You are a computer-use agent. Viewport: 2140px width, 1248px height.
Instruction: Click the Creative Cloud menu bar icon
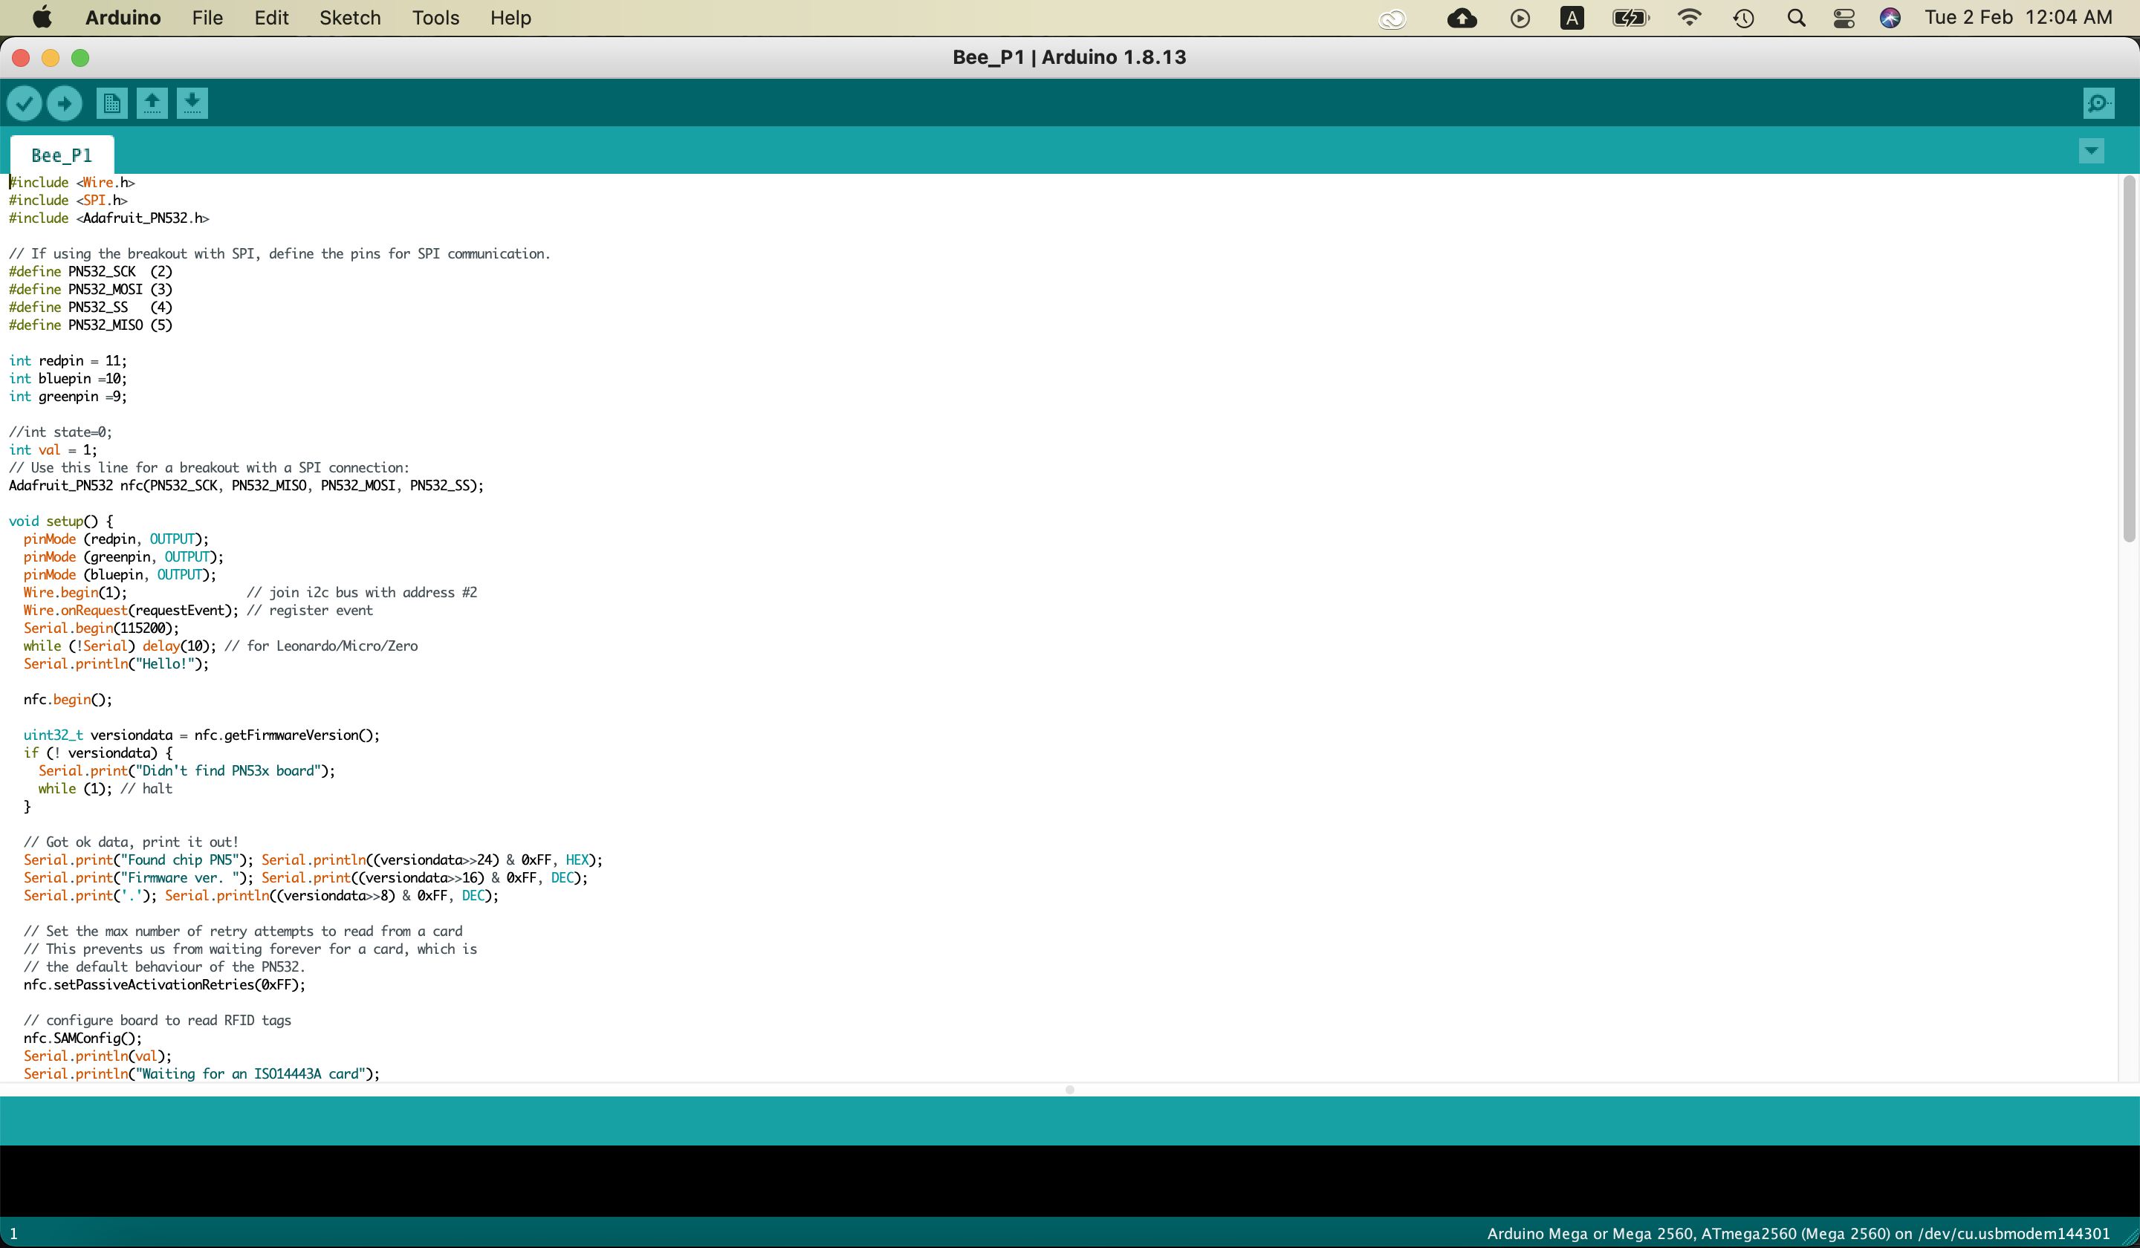pyautogui.click(x=1392, y=19)
